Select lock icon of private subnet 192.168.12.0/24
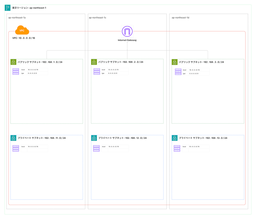 click(x=94, y=138)
